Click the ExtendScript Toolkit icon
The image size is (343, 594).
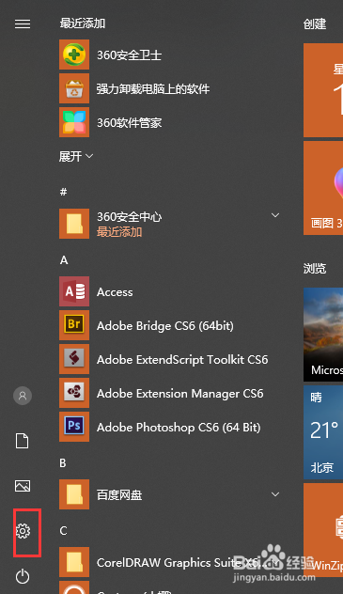(74, 359)
